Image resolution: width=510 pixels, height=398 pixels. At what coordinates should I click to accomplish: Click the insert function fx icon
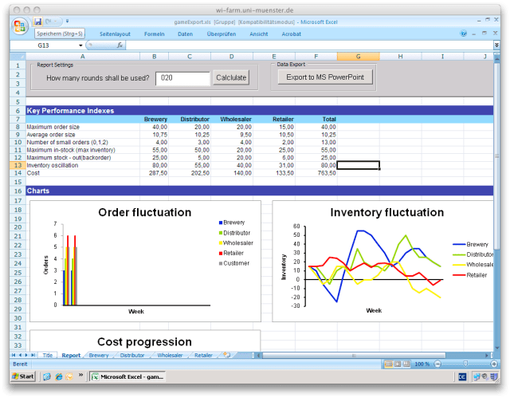pos(120,45)
